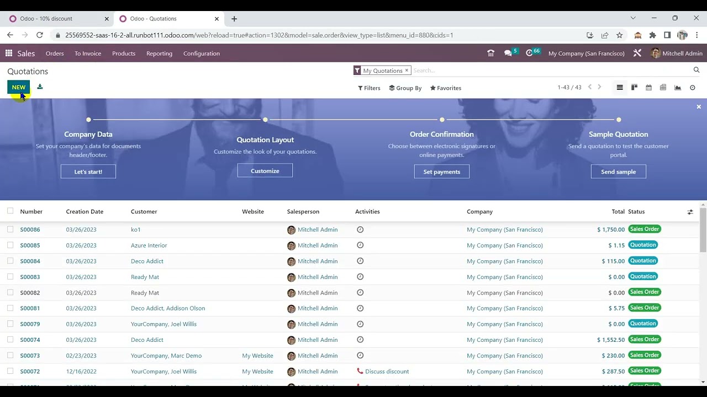Viewport: 707px width, 397px height.
Task: Click Discuss discount activity for S00072
Action: [x=387, y=371]
